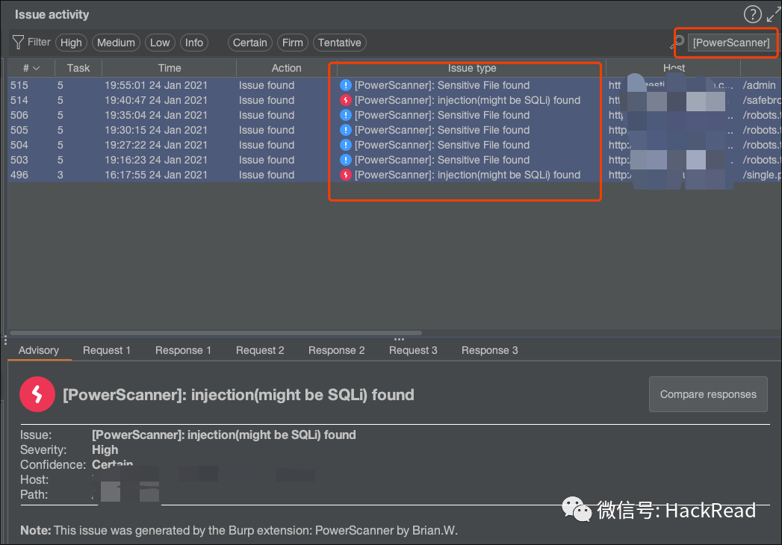782x545 pixels.
Task: Select issue row 505 time 19:30:15
Action: pyautogui.click(x=394, y=130)
